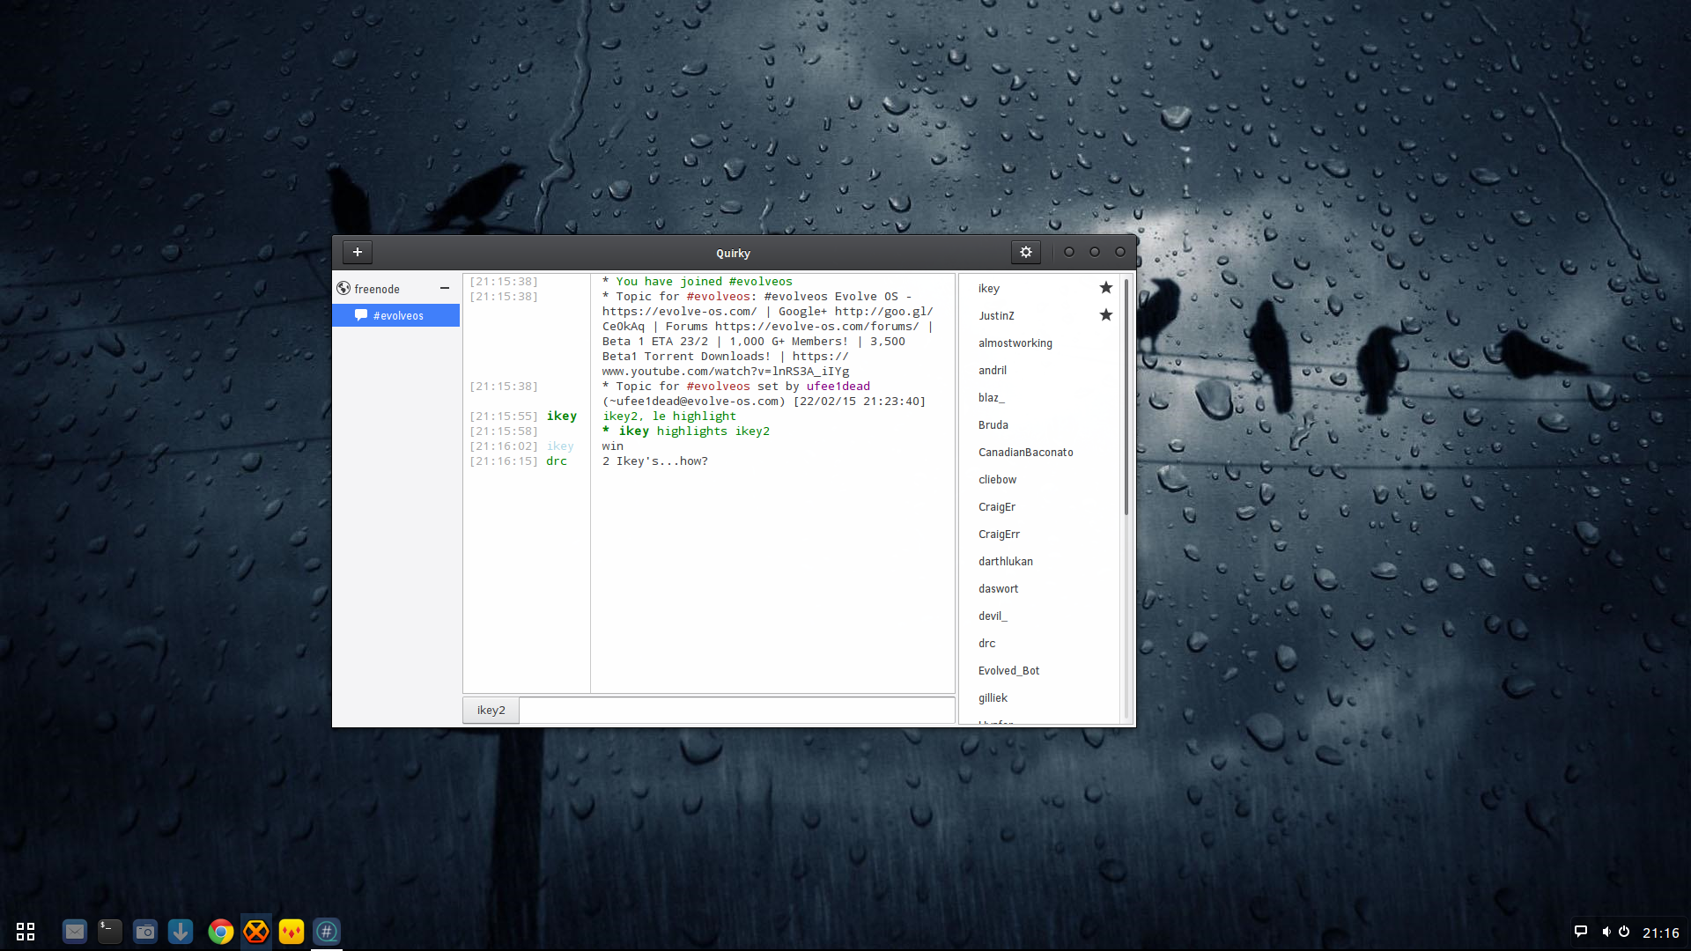The width and height of the screenshot is (1691, 951).
Task: Click the [21:16:15] timestamp
Action: coord(504,461)
